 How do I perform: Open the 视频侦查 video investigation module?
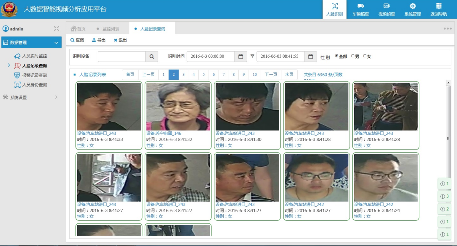pos(386,9)
